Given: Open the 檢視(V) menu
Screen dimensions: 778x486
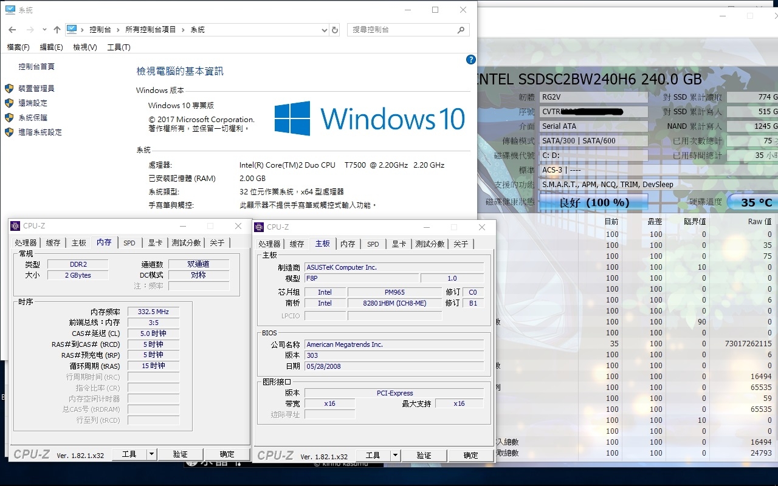Looking at the screenshot, I should pyautogui.click(x=85, y=47).
